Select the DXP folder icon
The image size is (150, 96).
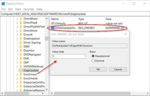[x=21, y=62]
